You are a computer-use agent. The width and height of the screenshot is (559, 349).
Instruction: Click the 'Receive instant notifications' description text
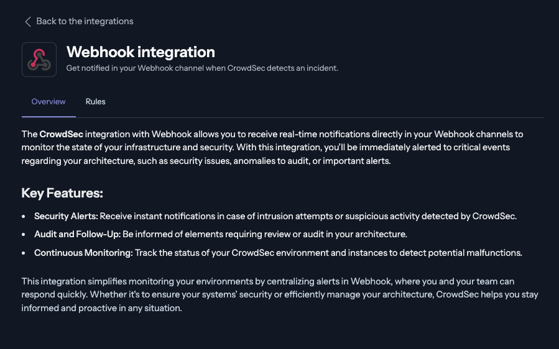[x=308, y=216]
